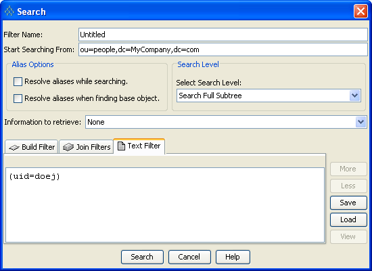Click the Text Filter document icon

coord(121,146)
